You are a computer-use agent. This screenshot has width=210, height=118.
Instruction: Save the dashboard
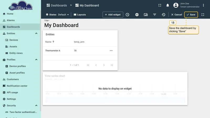tap(191, 15)
